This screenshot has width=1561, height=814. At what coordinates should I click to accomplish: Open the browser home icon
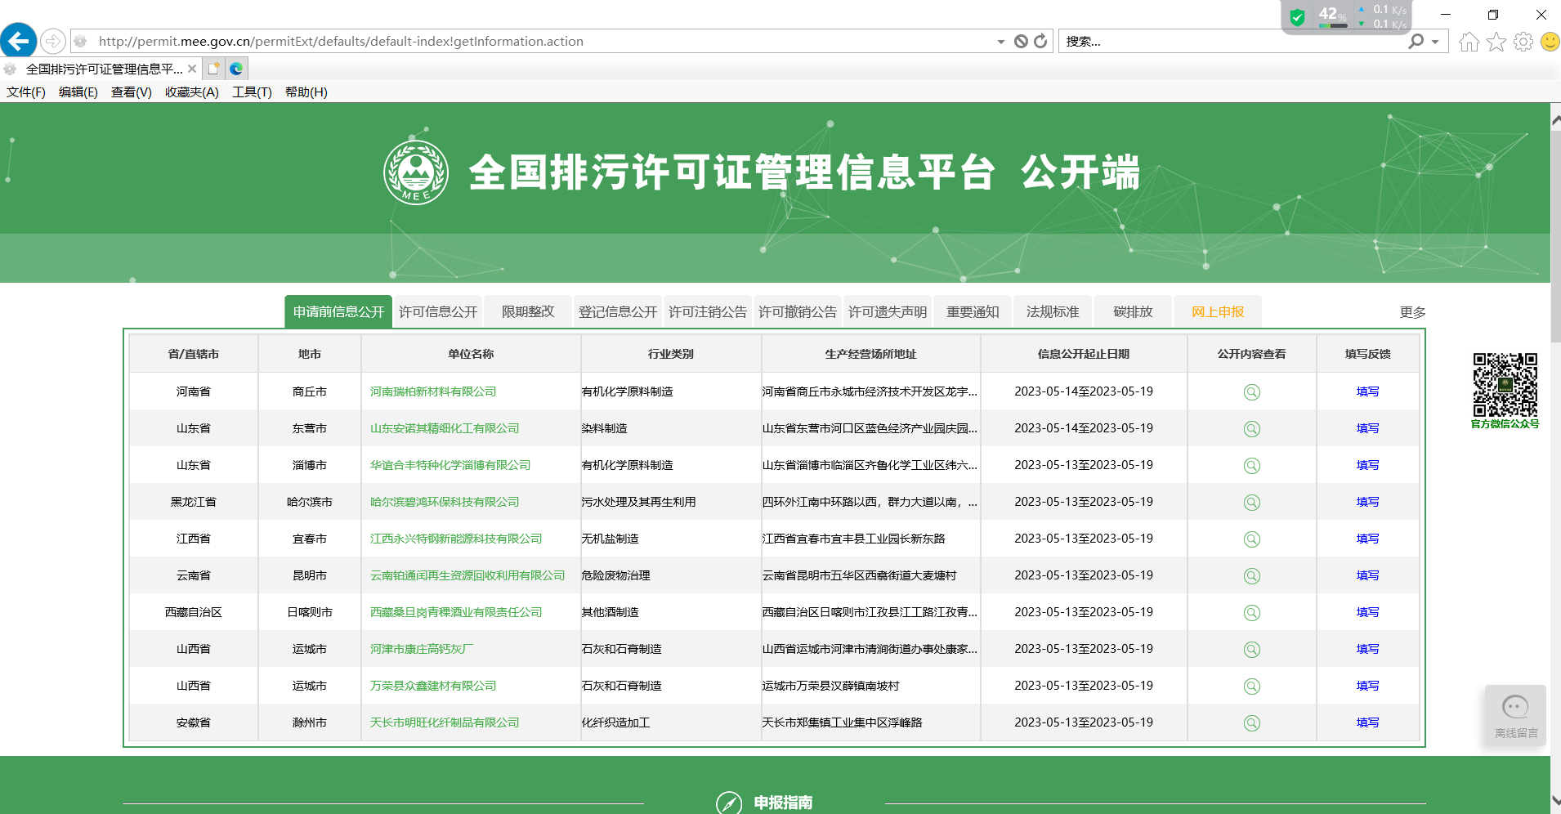pos(1469,42)
